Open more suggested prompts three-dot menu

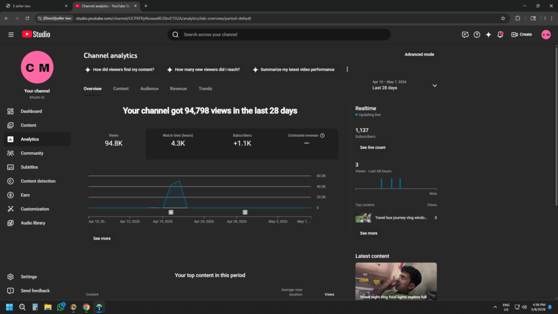pos(347,69)
